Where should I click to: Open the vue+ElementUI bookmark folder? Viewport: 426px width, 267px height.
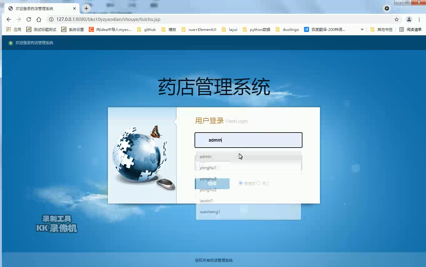[199, 29]
